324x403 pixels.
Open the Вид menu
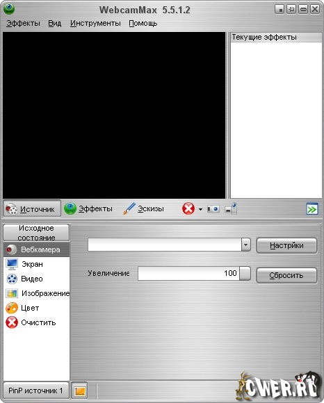pos(55,23)
